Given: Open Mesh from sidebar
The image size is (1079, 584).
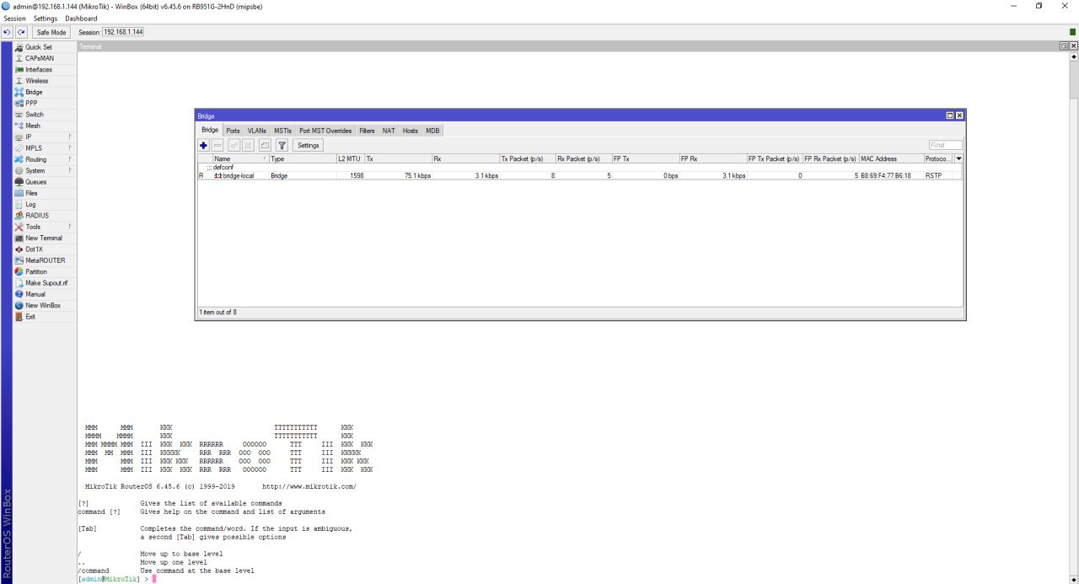Looking at the screenshot, I should (x=33, y=126).
